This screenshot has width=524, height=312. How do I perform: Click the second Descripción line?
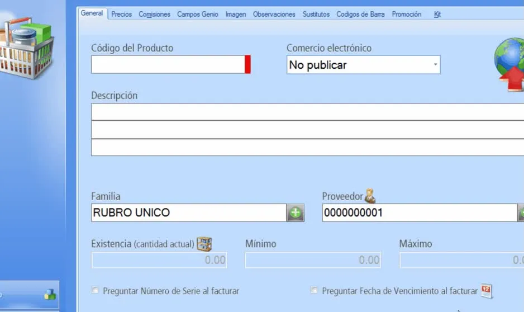coord(307,130)
